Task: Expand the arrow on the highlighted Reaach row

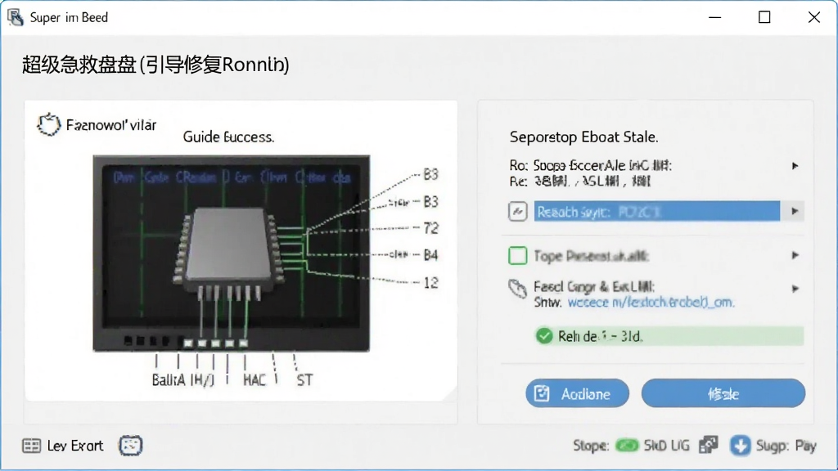Action: (x=795, y=212)
